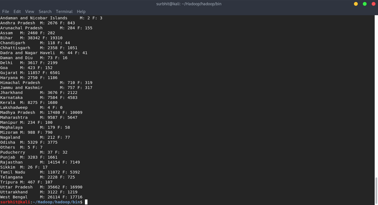Image resolution: width=378 pixels, height=205 pixels.
Task: Click the Karnataka M: 7584 line
Action: click(39, 98)
